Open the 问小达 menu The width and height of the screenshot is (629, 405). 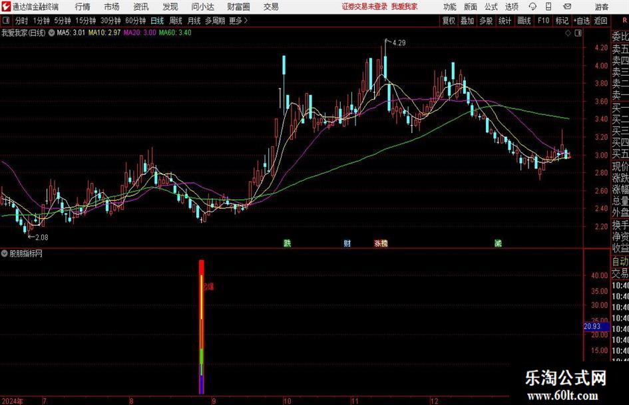pos(202,7)
